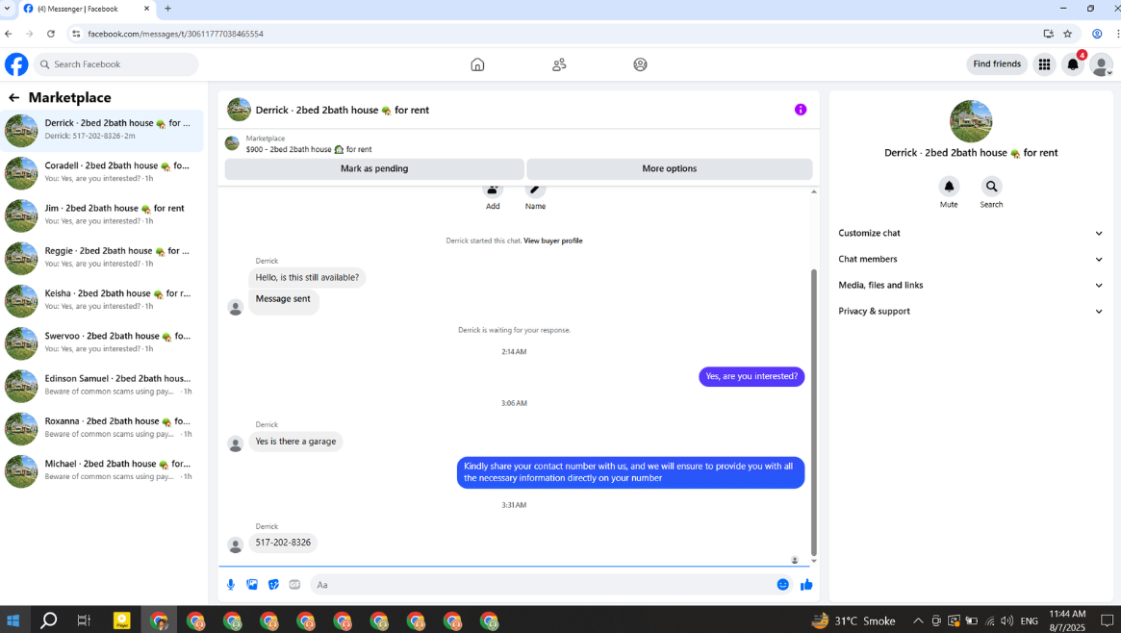This screenshot has height=633, width=1121.
Task: Open a new browser tab
Action: tap(168, 9)
